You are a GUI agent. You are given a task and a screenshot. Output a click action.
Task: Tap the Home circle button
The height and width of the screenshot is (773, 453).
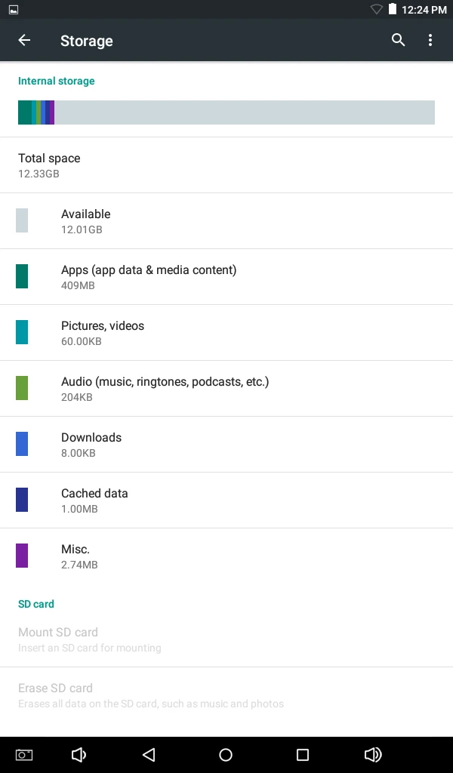coord(226,753)
